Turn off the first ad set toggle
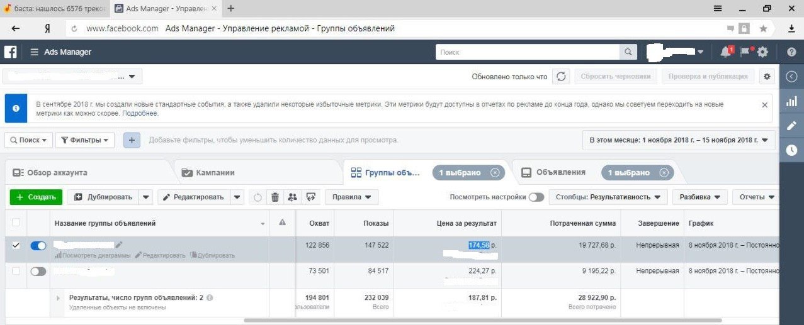Viewport: 804px width, 325px height. (x=38, y=246)
